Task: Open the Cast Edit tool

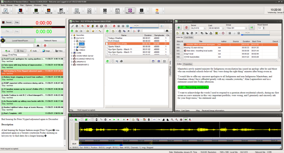Action: pyautogui.click(x=77, y=11)
